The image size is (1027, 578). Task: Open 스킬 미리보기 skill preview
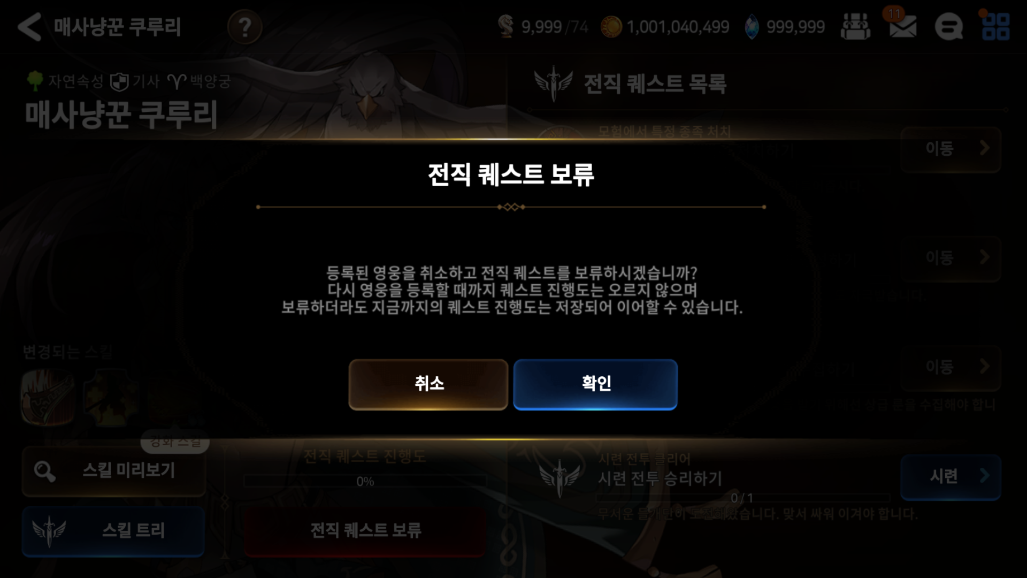(x=113, y=471)
